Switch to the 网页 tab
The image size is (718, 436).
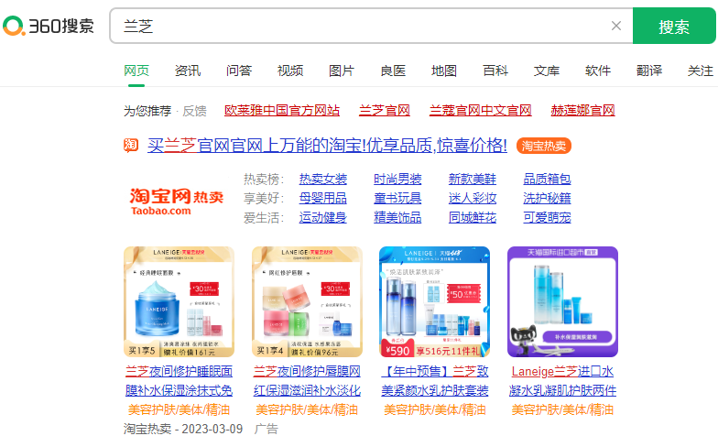coord(136,71)
